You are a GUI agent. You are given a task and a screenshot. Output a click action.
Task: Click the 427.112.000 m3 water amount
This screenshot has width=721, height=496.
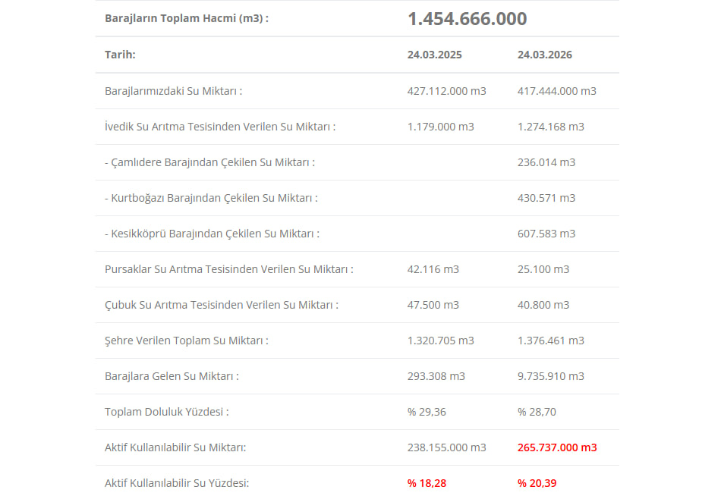446,91
